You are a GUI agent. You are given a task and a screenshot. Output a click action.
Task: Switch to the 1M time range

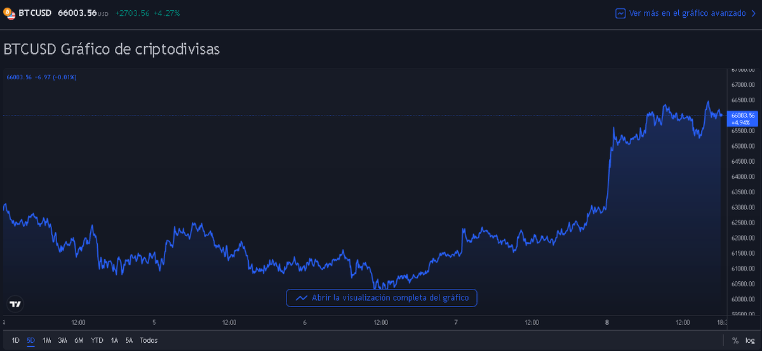coord(46,340)
